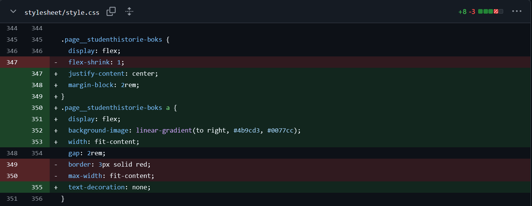Click the added justify-content: center line
This screenshot has width=532, height=206.
[x=113, y=74]
